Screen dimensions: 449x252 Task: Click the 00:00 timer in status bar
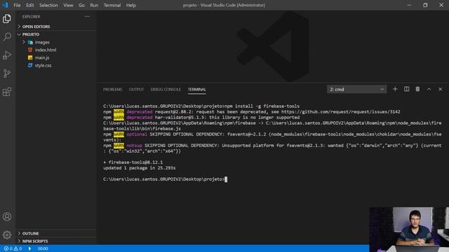[43, 248]
